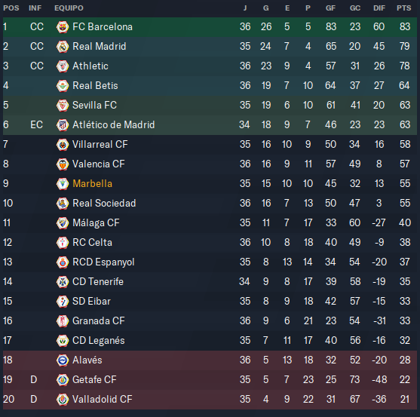This screenshot has width=420, height=417.
Task: Click the Atlético de Madrid crest
Action: coord(63,125)
